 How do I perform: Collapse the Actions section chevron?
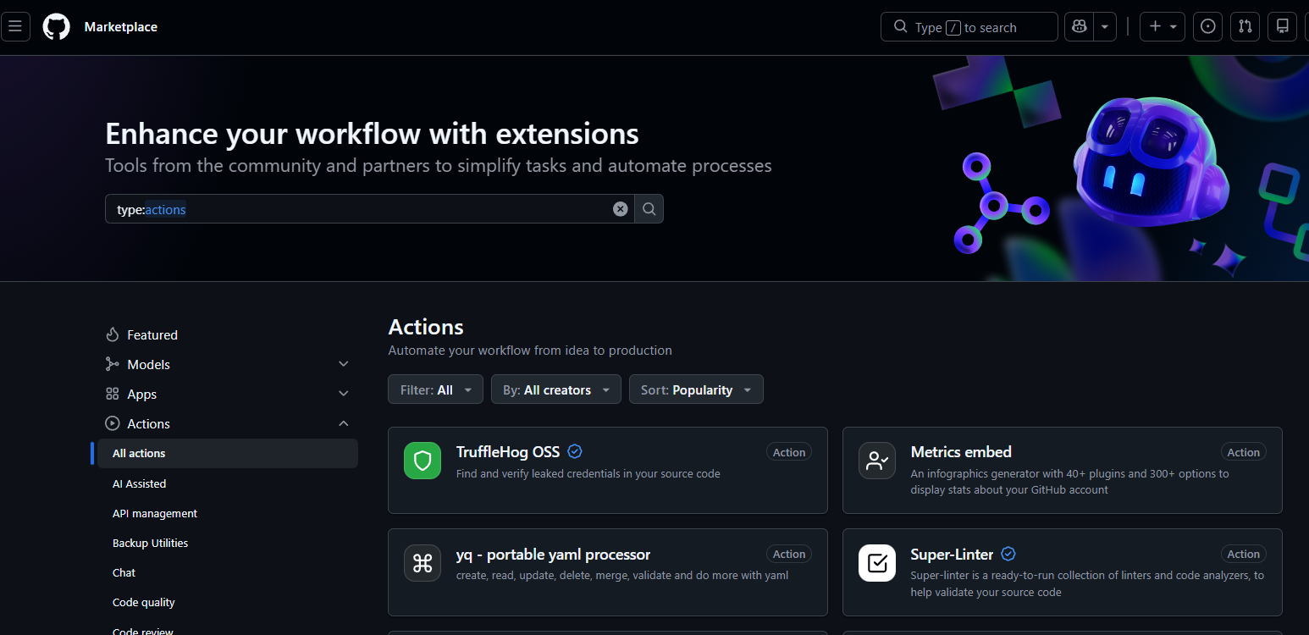[344, 423]
